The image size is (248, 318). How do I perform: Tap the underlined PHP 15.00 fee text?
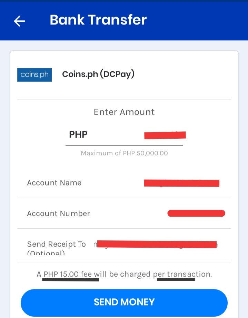click(68, 274)
